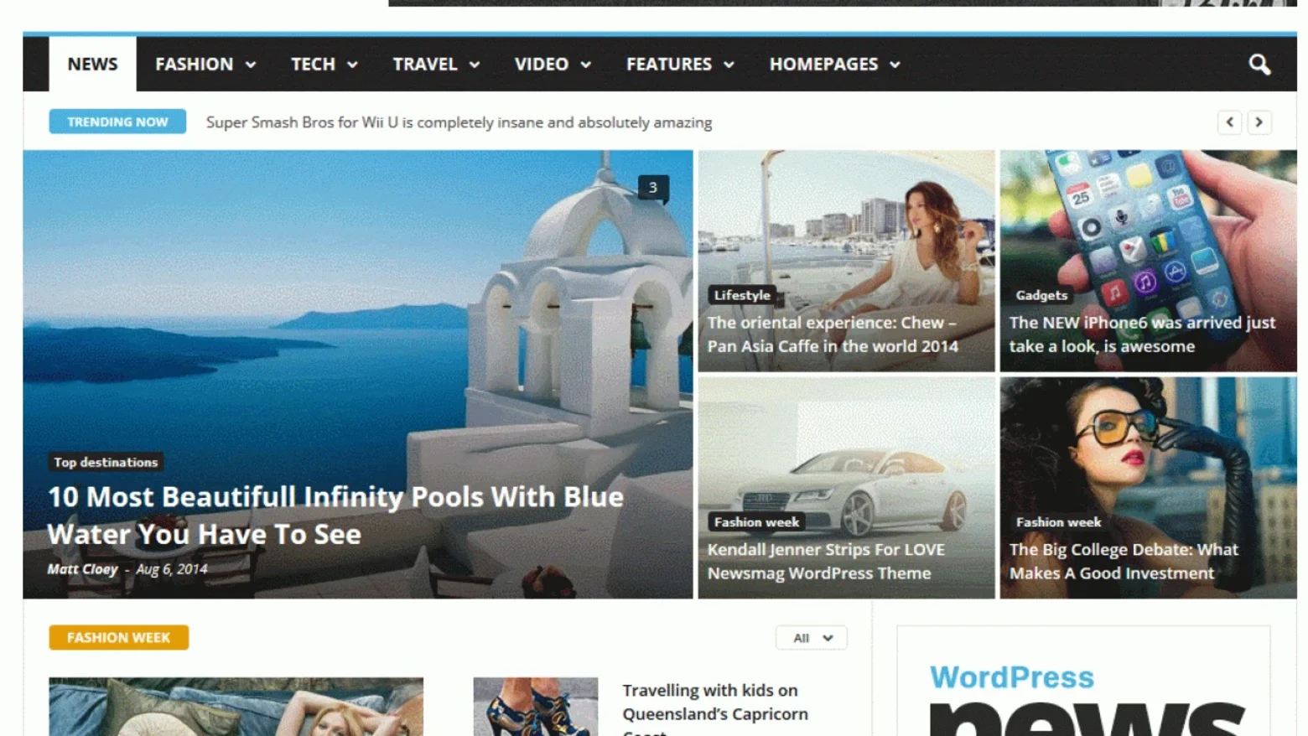Click the orange Fashion Week section heading

tap(118, 638)
